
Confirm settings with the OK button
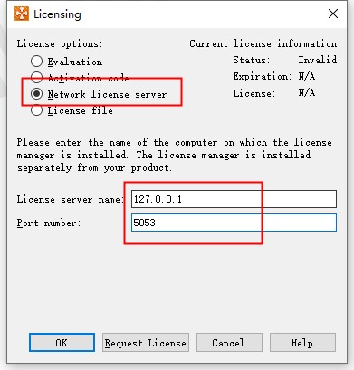(62, 343)
